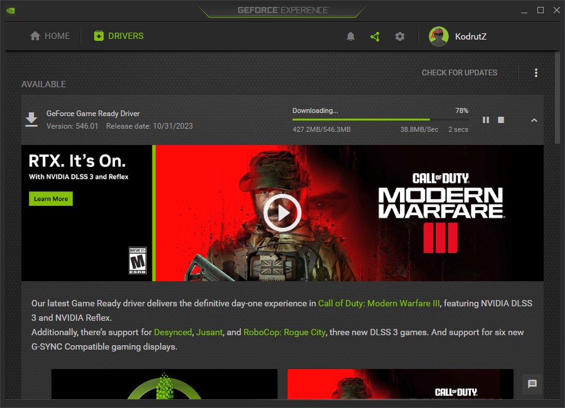Open the Desynced link
The width and height of the screenshot is (565, 408).
[173, 332]
